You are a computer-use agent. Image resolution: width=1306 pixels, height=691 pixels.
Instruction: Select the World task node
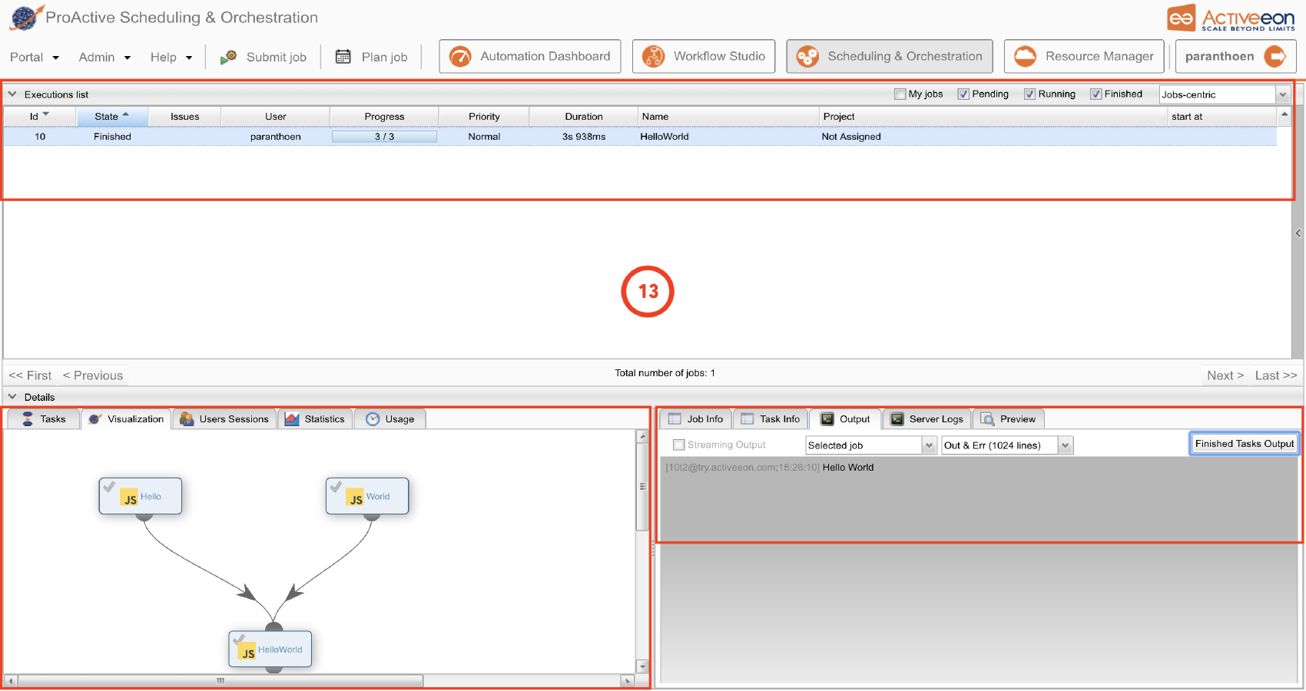[x=367, y=496]
